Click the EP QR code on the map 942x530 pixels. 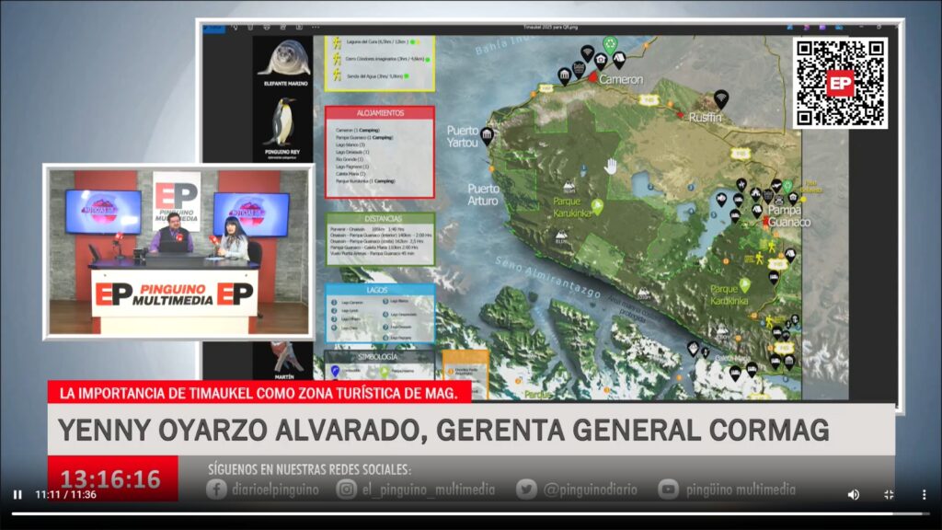[x=840, y=83]
